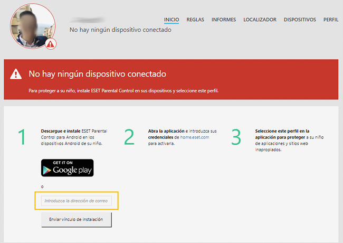Image resolution: width=343 pixels, height=243 pixels.
Task: Click the ESET Parental Control install message in banner
Action: [123, 90]
